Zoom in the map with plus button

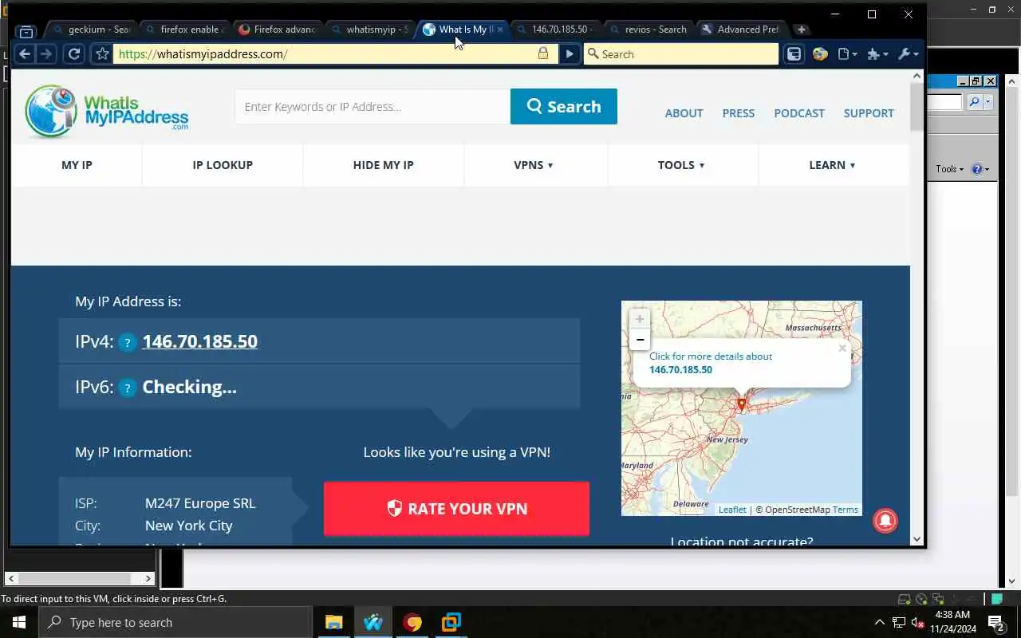pyautogui.click(x=639, y=319)
